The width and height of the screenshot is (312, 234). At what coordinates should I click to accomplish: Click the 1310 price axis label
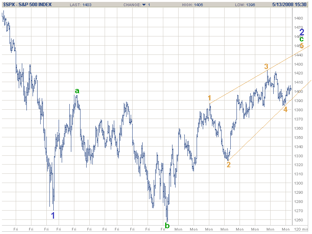point(299,174)
